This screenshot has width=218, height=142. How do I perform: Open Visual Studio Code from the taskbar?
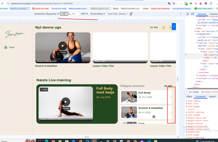point(149,141)
